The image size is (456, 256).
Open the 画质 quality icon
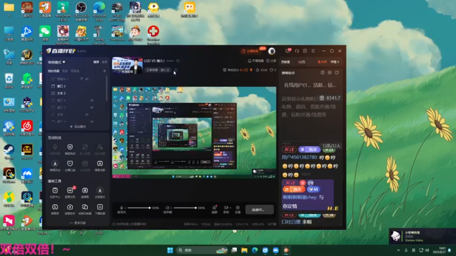point(215,208)
